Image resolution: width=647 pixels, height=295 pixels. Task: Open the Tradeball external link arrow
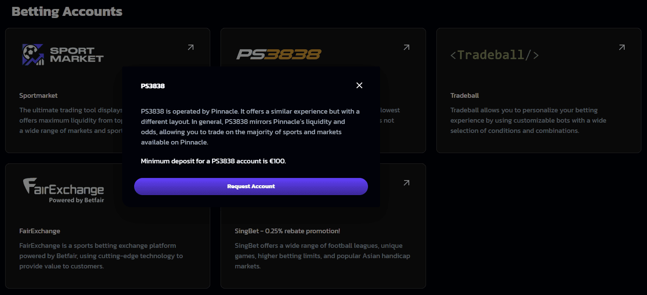point(622,47)
